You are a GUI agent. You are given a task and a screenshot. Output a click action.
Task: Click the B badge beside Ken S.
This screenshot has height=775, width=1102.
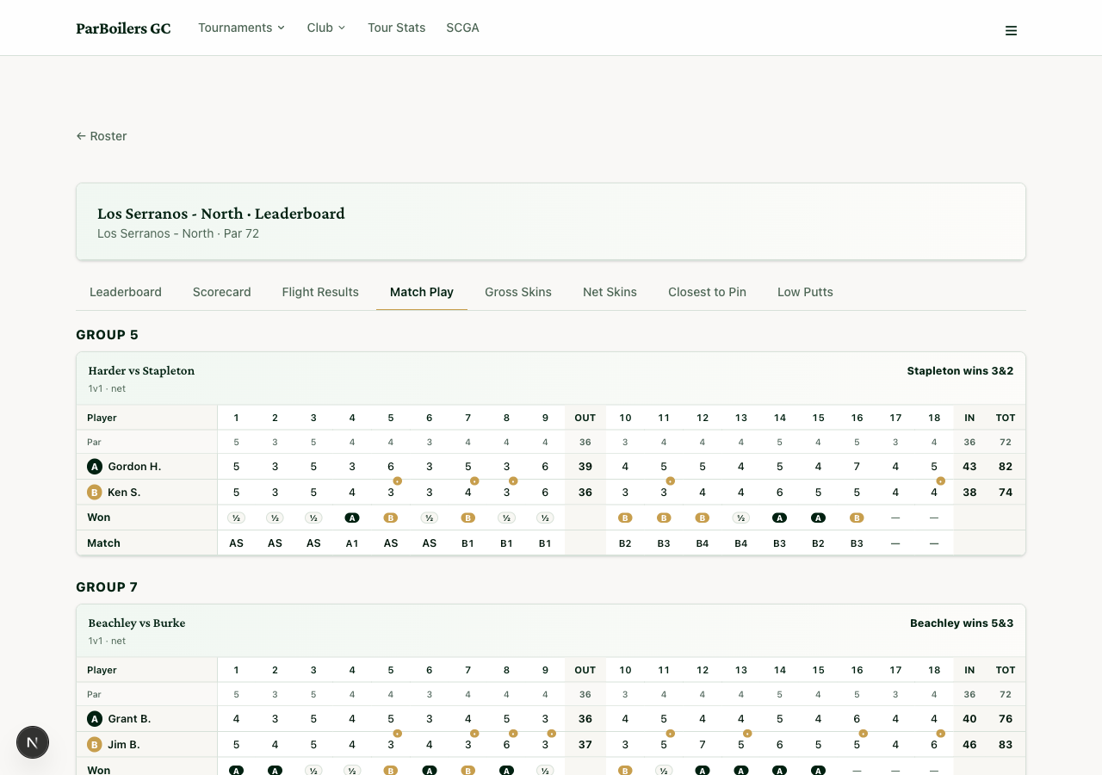tap(95, 493)
